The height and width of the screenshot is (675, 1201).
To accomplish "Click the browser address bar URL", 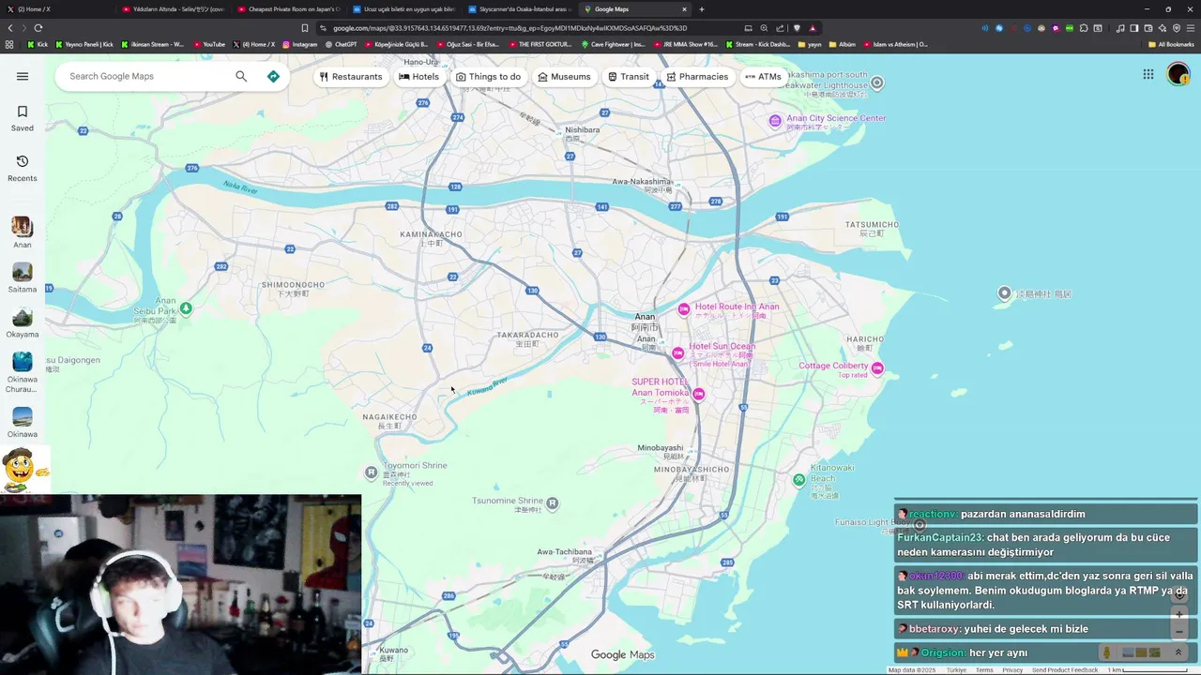I will coord(509,28).
